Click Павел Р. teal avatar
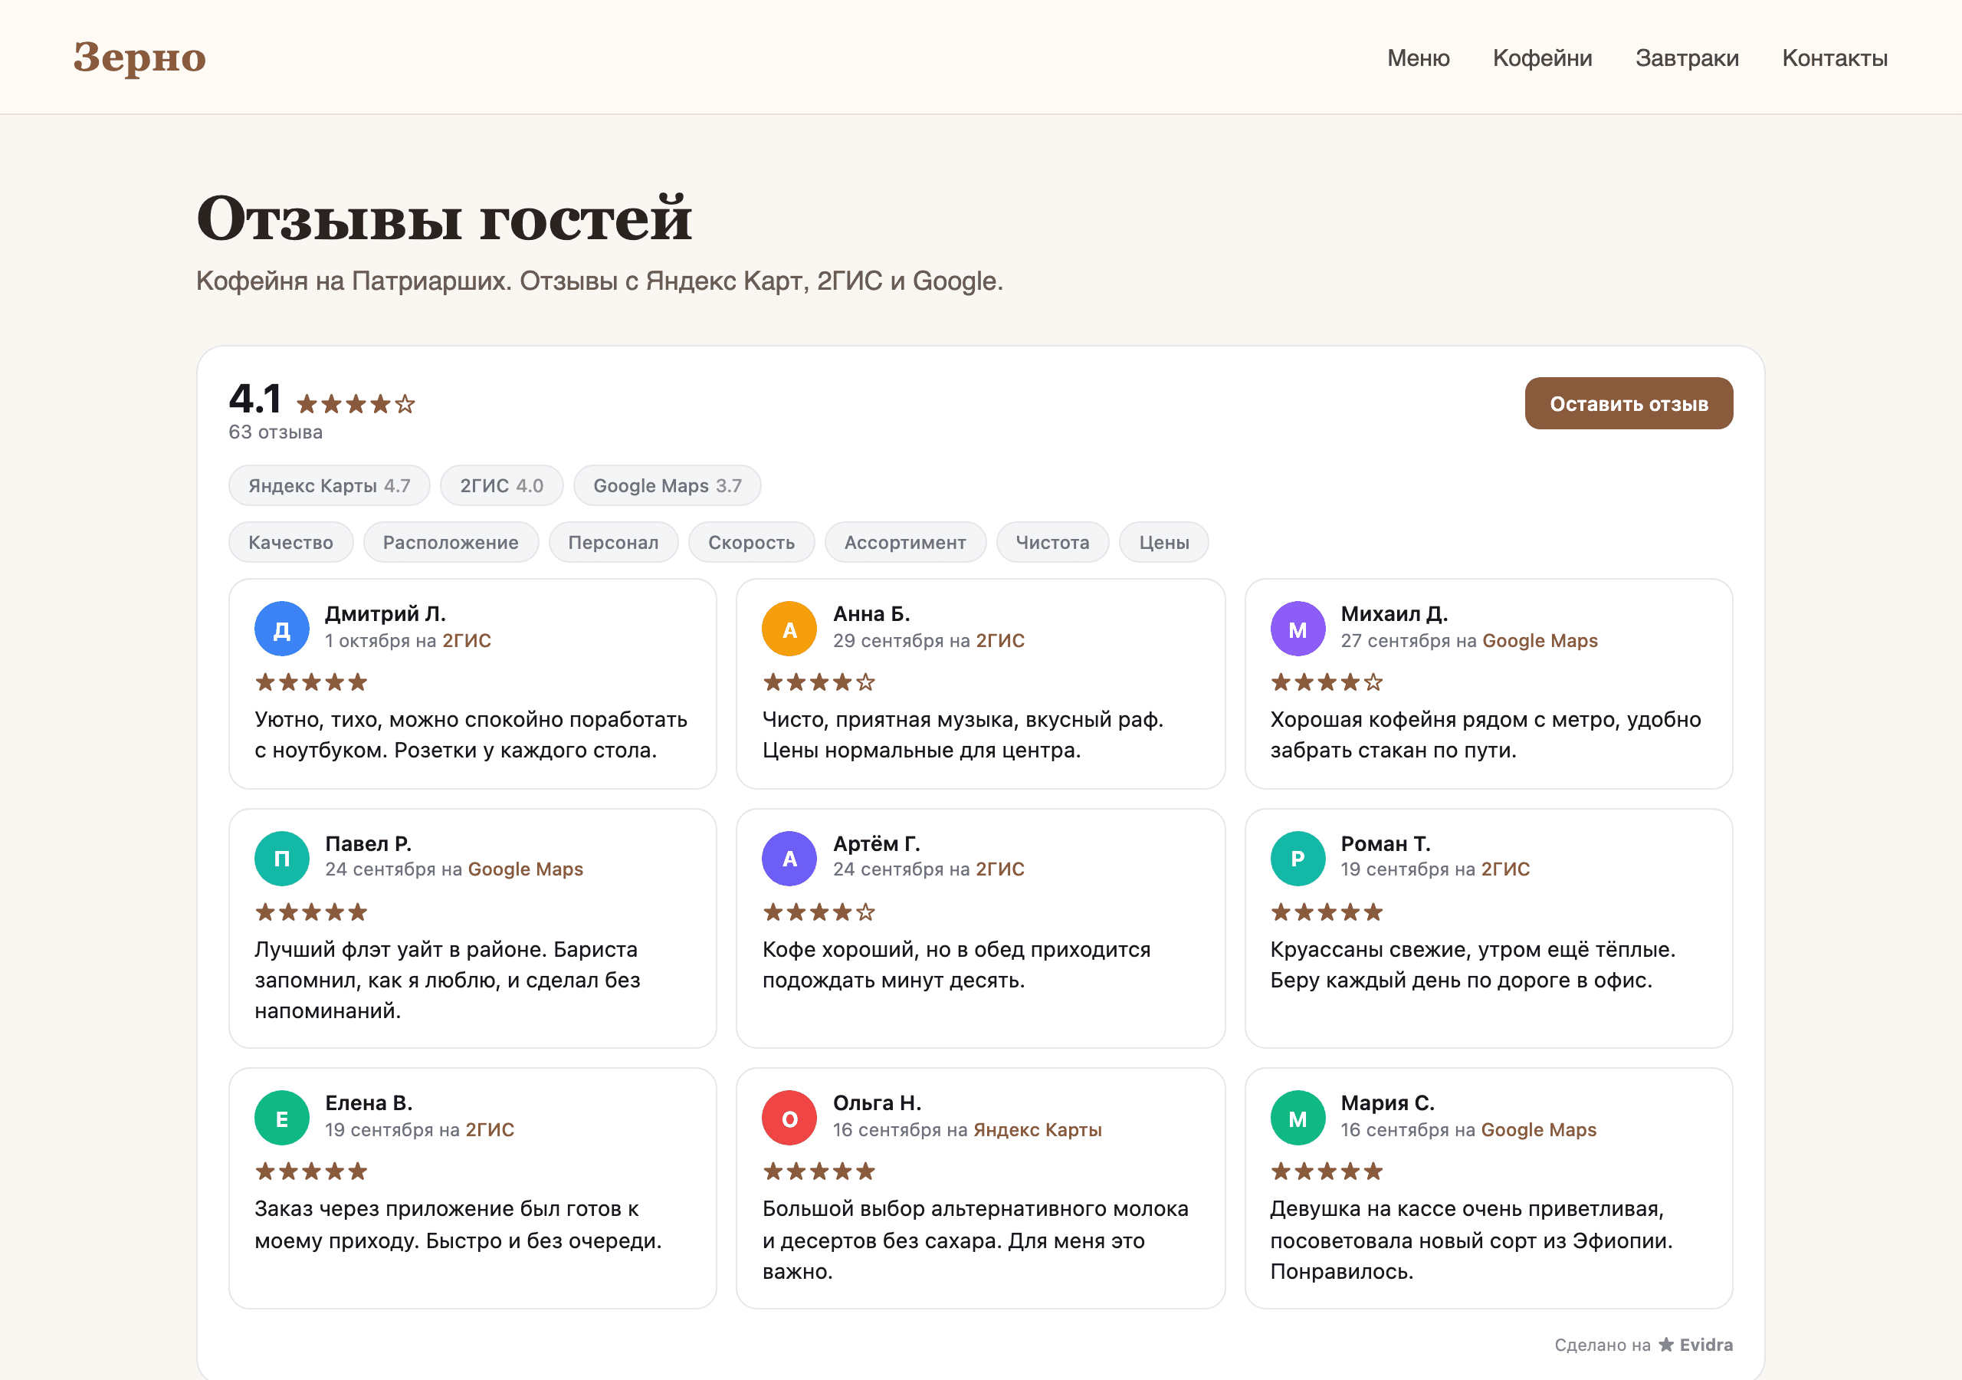1962x1380 pixels. click(281, 859)
